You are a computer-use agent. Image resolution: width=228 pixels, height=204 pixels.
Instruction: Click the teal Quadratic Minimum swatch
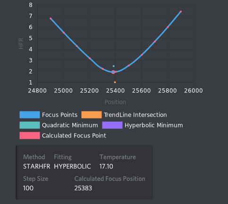tap(30, 125)
